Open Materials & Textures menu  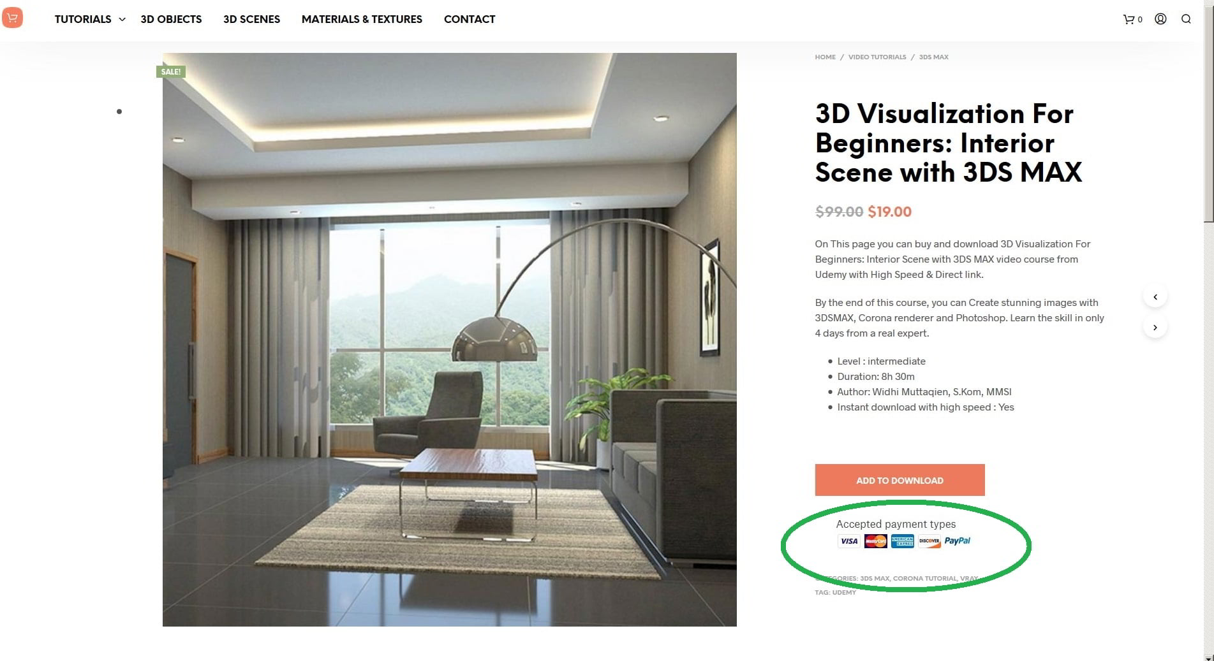click(x=362, y=19)
